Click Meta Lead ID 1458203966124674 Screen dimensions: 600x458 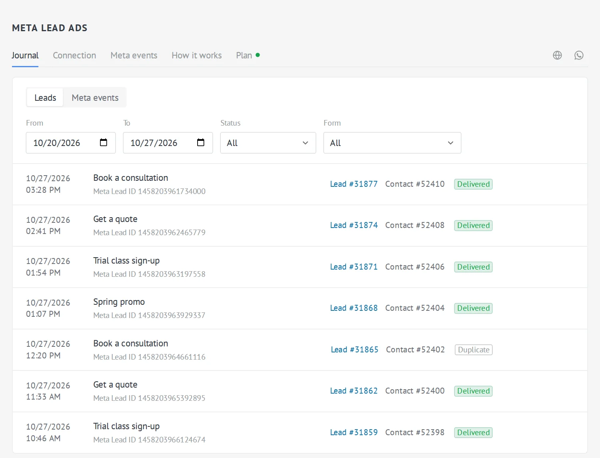click(x=149, y=440)
